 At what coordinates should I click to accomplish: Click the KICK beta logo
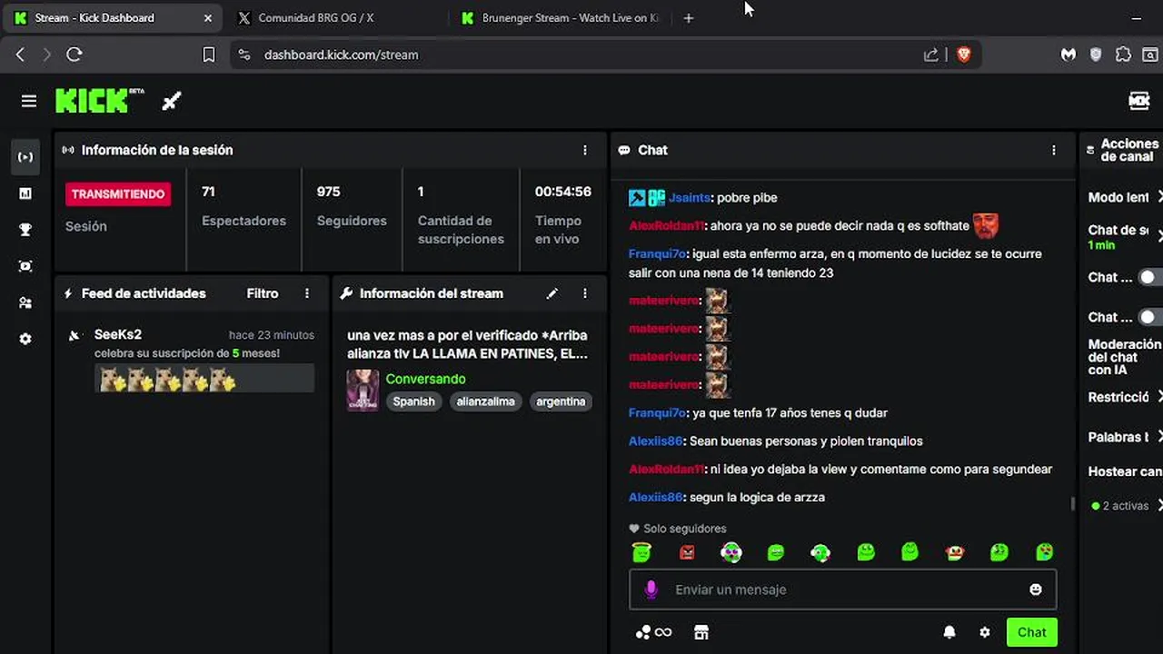99,100
